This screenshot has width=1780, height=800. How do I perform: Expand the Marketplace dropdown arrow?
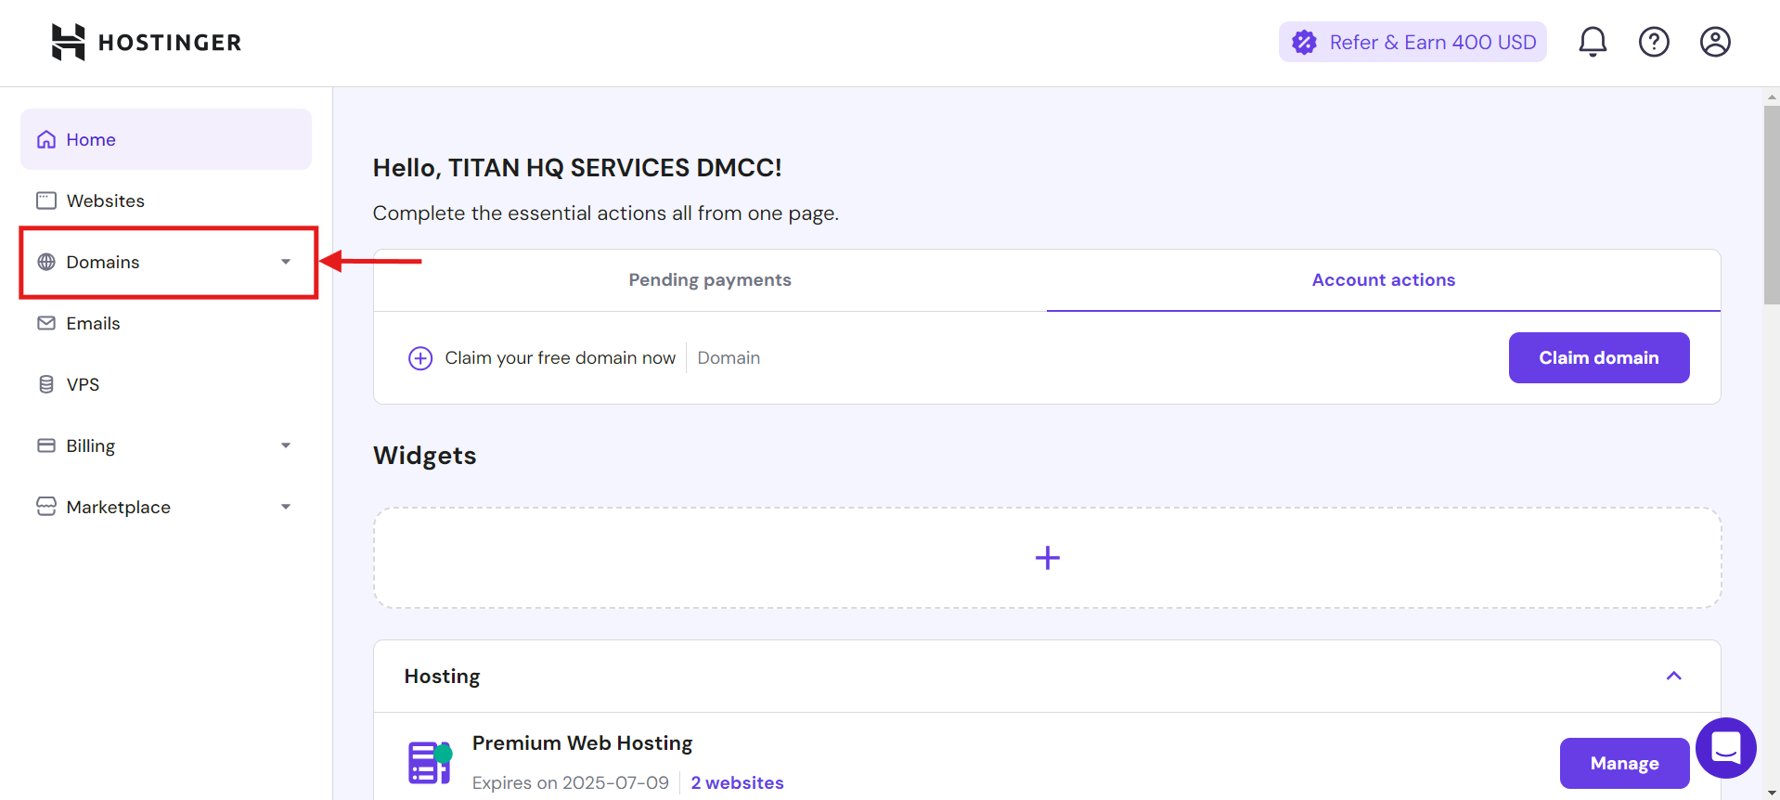pos(286,507)
